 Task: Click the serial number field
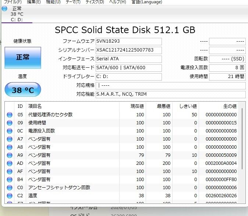click(x=128, y=50)
